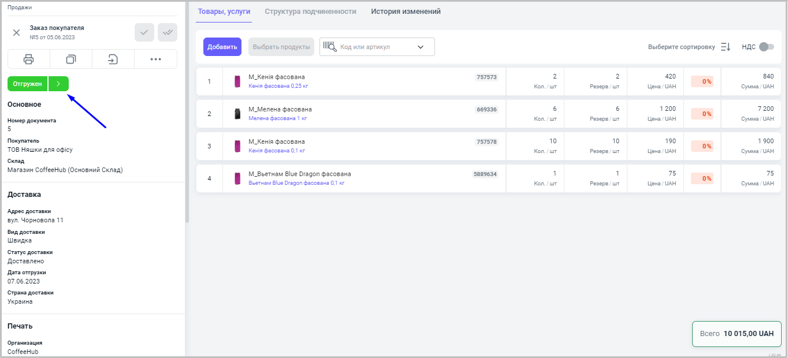The image size is (788, 358).
Task: Click the barcode scanner icon
Action: coord(330,47)
